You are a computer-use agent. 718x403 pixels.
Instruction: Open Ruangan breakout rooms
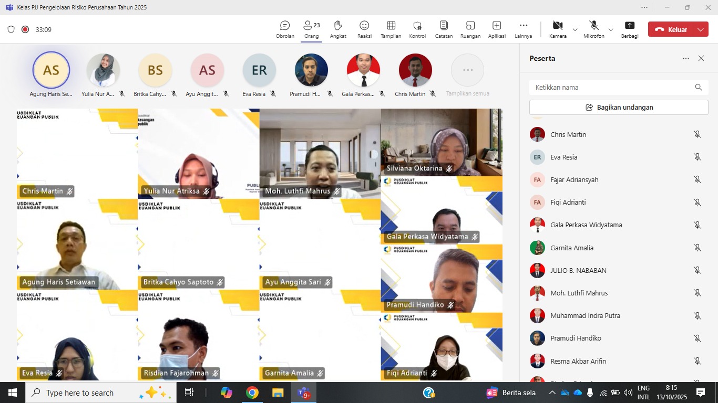pyautogui.click(x=470, y=29)
